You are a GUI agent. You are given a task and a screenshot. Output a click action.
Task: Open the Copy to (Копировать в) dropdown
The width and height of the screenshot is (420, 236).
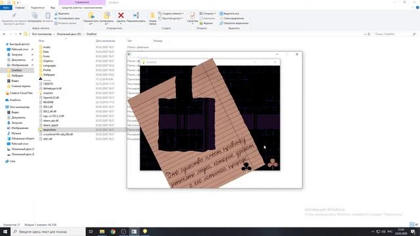[x=106, y=24]
